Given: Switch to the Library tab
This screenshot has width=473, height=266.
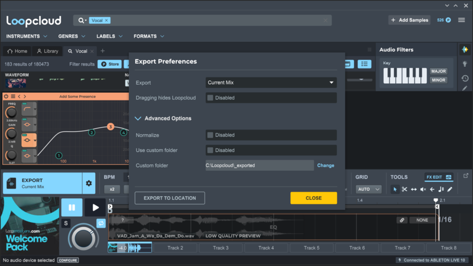Looking at the screenshot, I should (47, 51).
